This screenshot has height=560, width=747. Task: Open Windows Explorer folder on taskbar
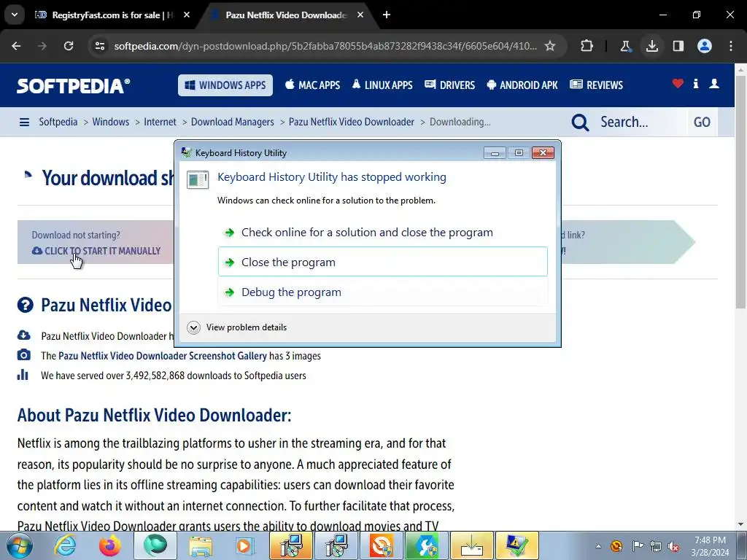click(x=201, y=545)
